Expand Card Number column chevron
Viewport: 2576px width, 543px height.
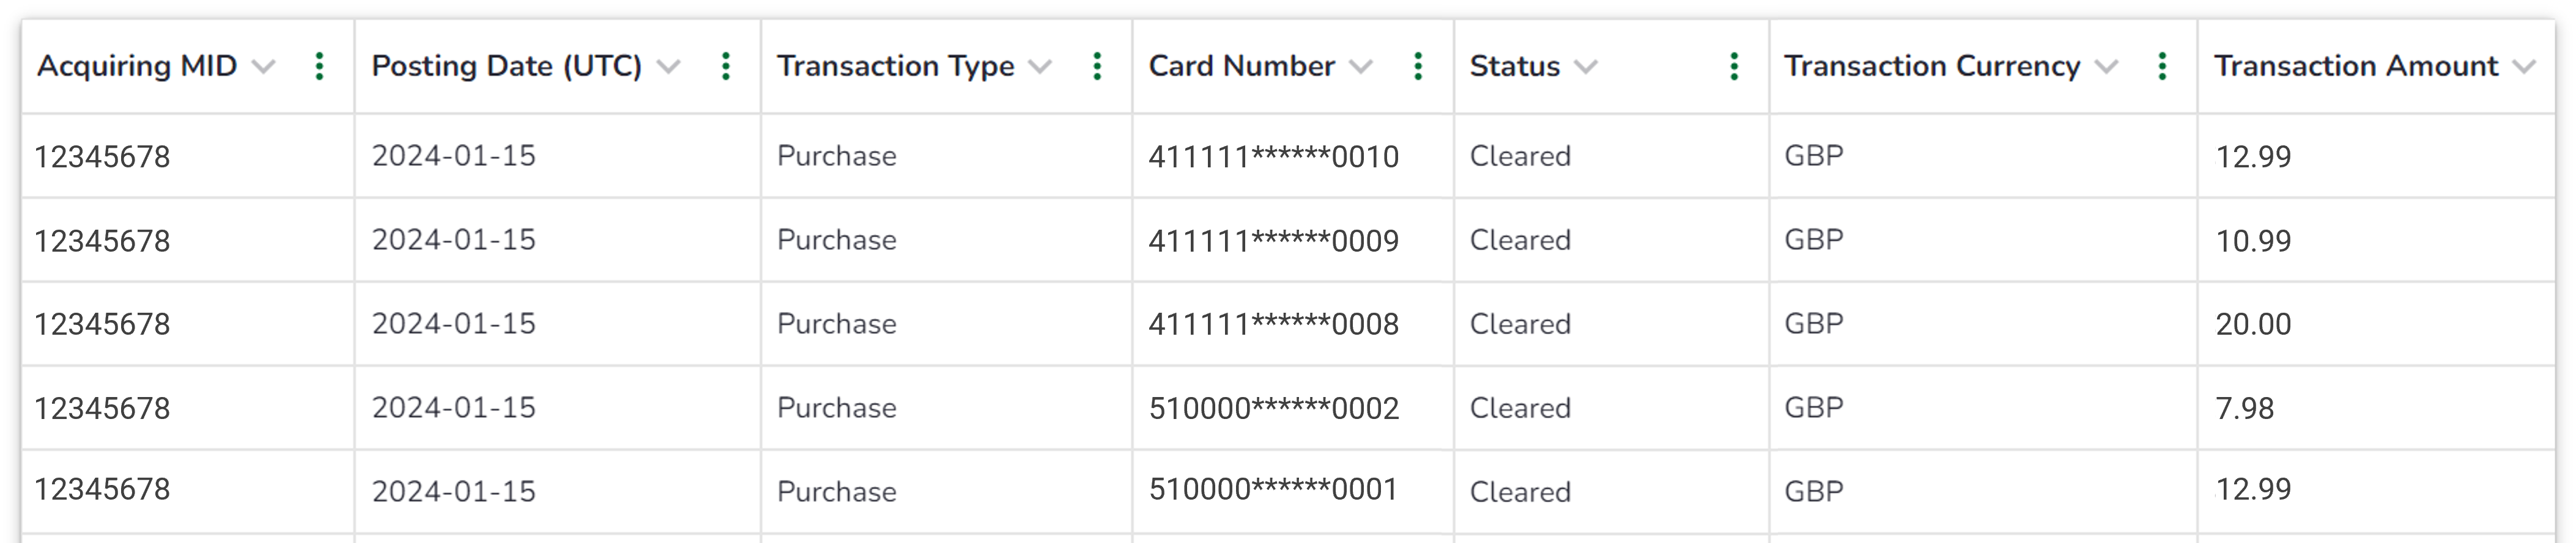(1360, 67)
